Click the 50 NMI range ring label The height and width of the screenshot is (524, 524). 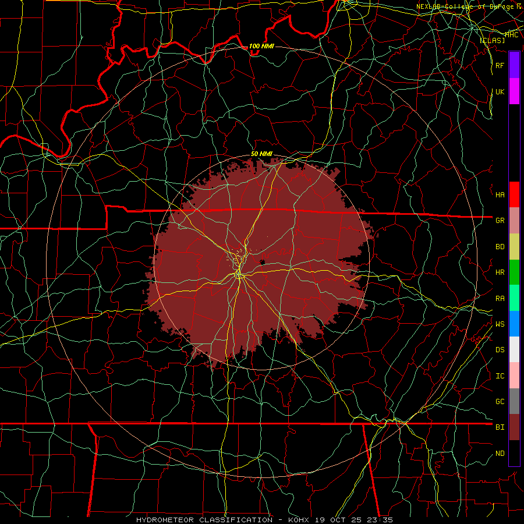pyautogui.click(x=261, y=154)
